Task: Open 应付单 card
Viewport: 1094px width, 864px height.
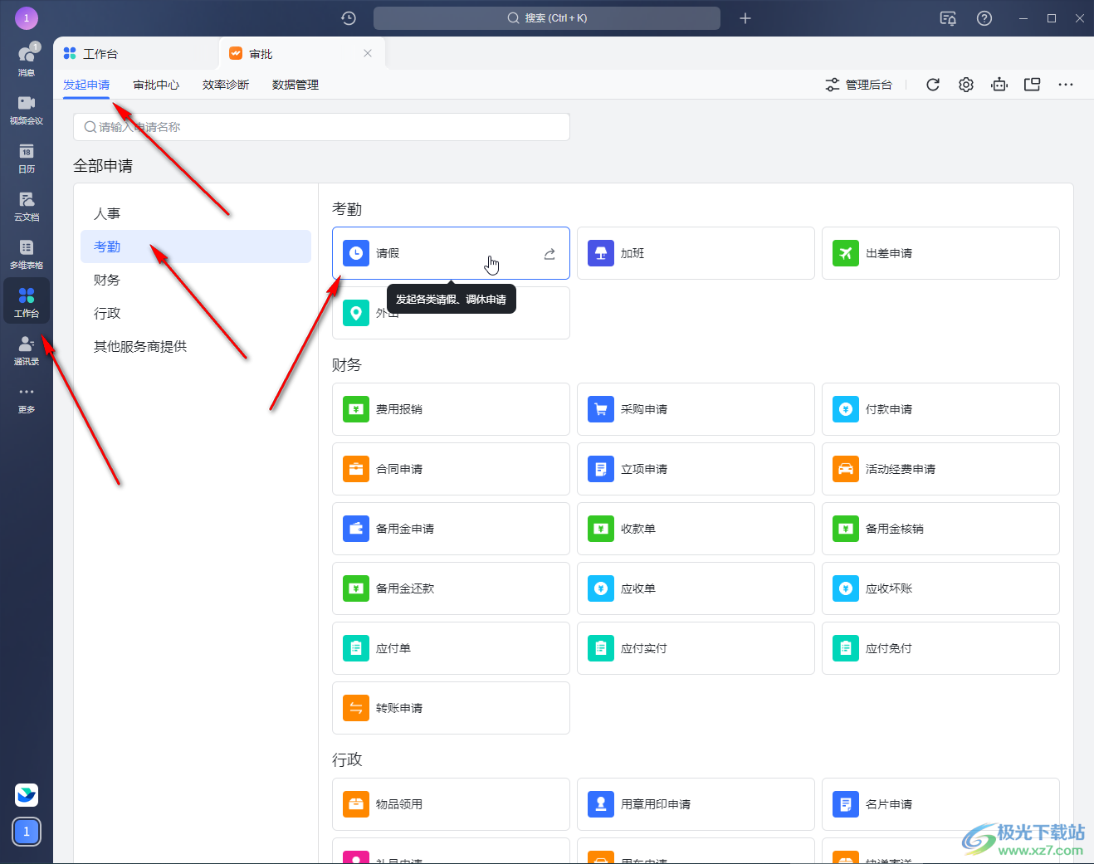Action: point(451,648)
